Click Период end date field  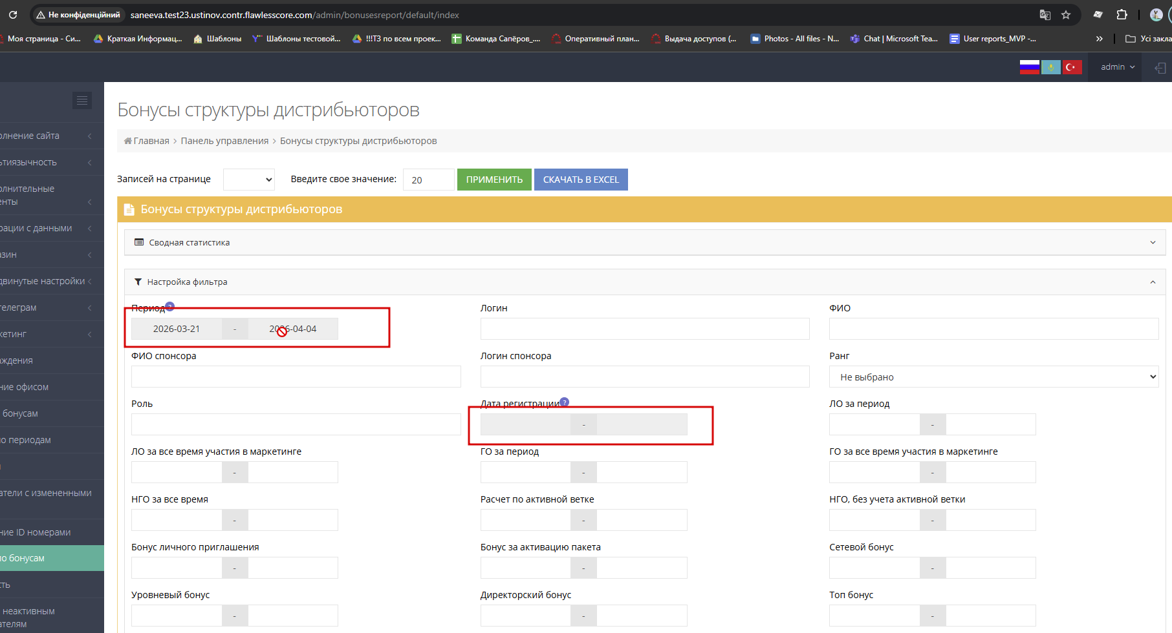(x=293, y=329)
